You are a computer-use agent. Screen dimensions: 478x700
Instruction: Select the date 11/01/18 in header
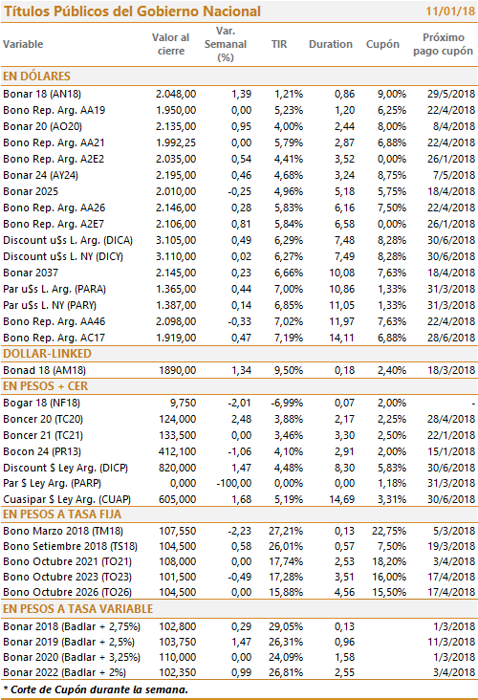pos(450,11)
